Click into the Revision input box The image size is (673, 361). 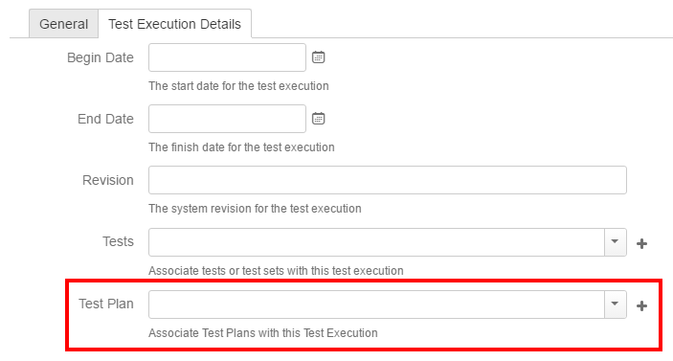[388, 180]
